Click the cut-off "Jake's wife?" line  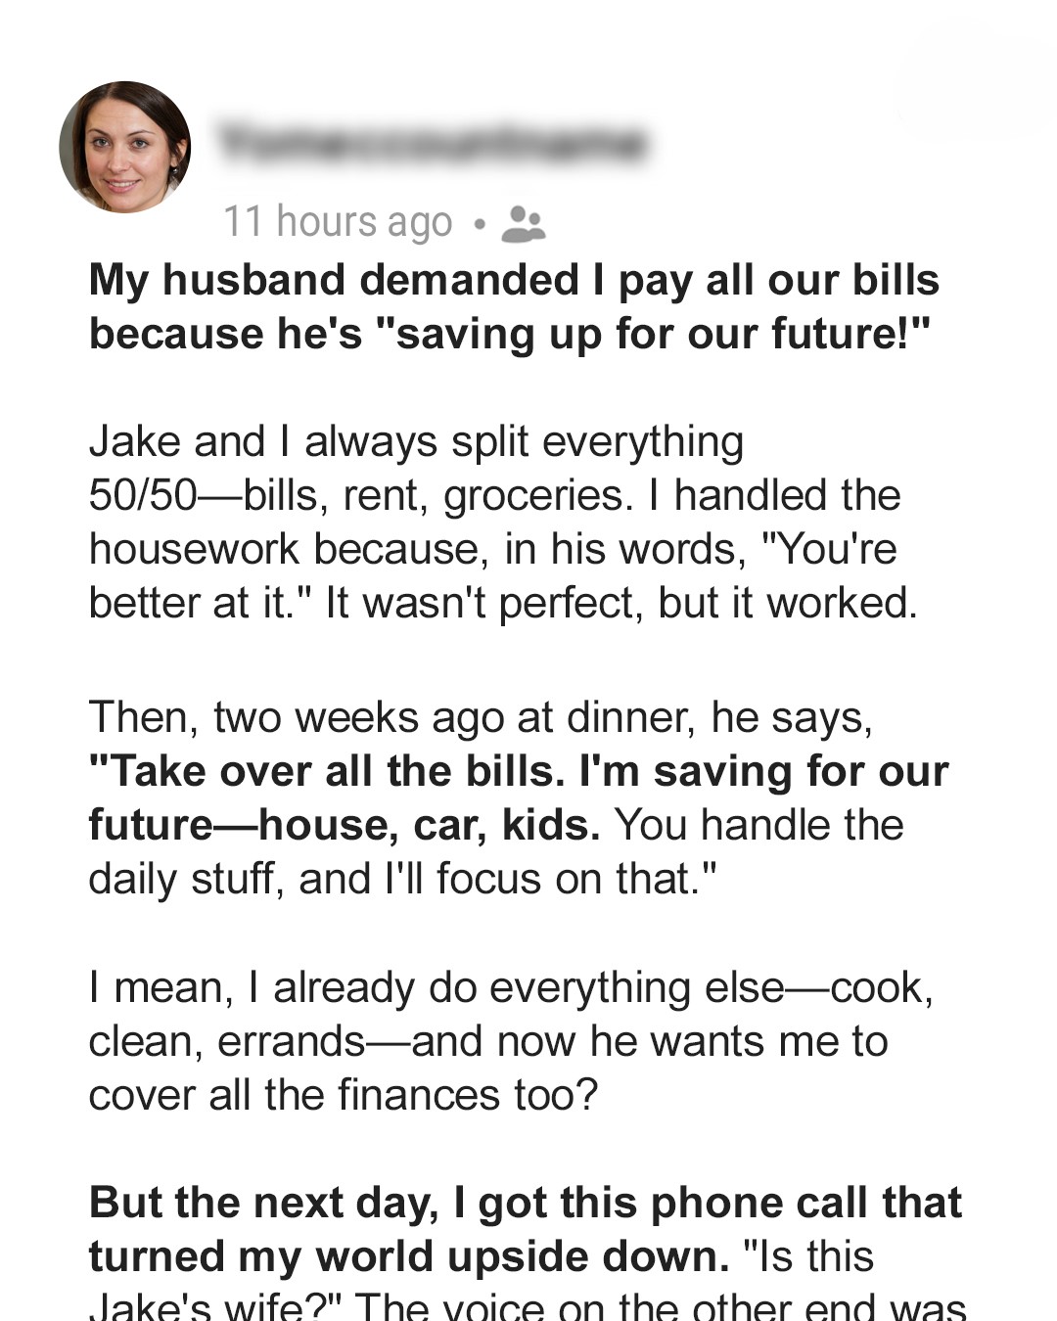pos(528,1306)
